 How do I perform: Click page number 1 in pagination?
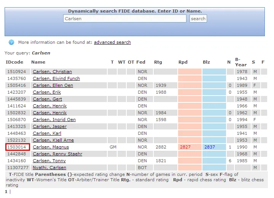click(x=6, y=192)
